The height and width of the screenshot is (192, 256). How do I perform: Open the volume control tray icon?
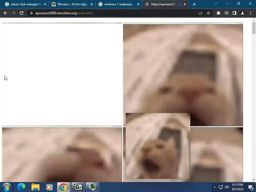click(227, 187)
